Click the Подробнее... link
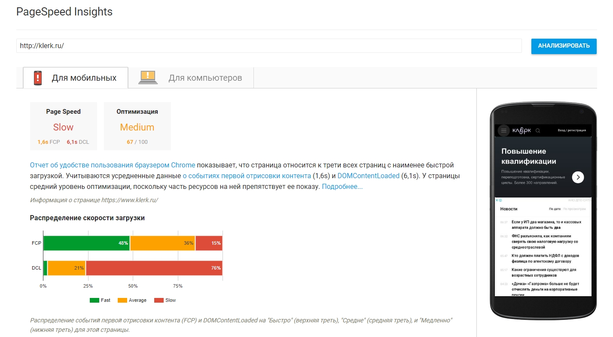Viewport: 613px width, 337px height. 342,186
